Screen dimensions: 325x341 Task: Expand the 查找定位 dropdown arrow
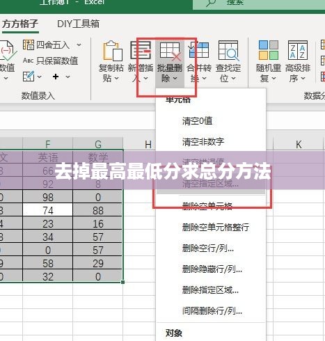[x=233, y=78]
